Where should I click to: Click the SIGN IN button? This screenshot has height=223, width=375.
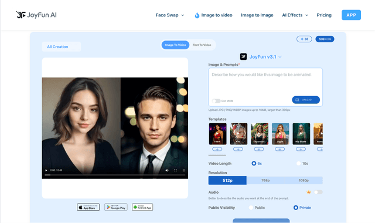[325, 39]
